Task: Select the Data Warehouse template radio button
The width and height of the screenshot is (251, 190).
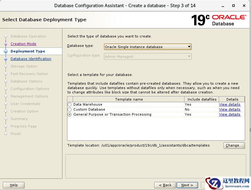Action: (x=70, y=104)
